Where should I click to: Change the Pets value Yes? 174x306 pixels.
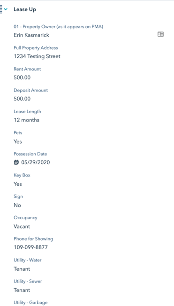coord(18,141)
